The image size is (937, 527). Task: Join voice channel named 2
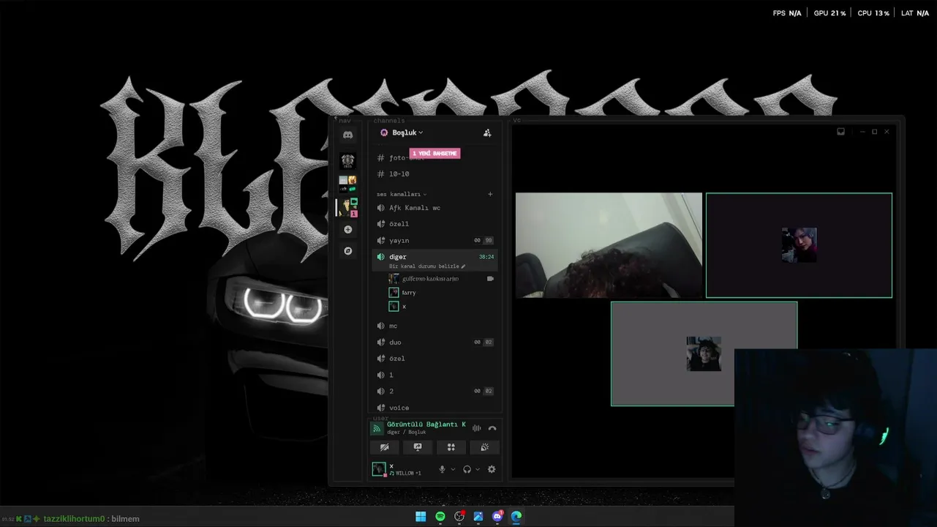point(435,391)
